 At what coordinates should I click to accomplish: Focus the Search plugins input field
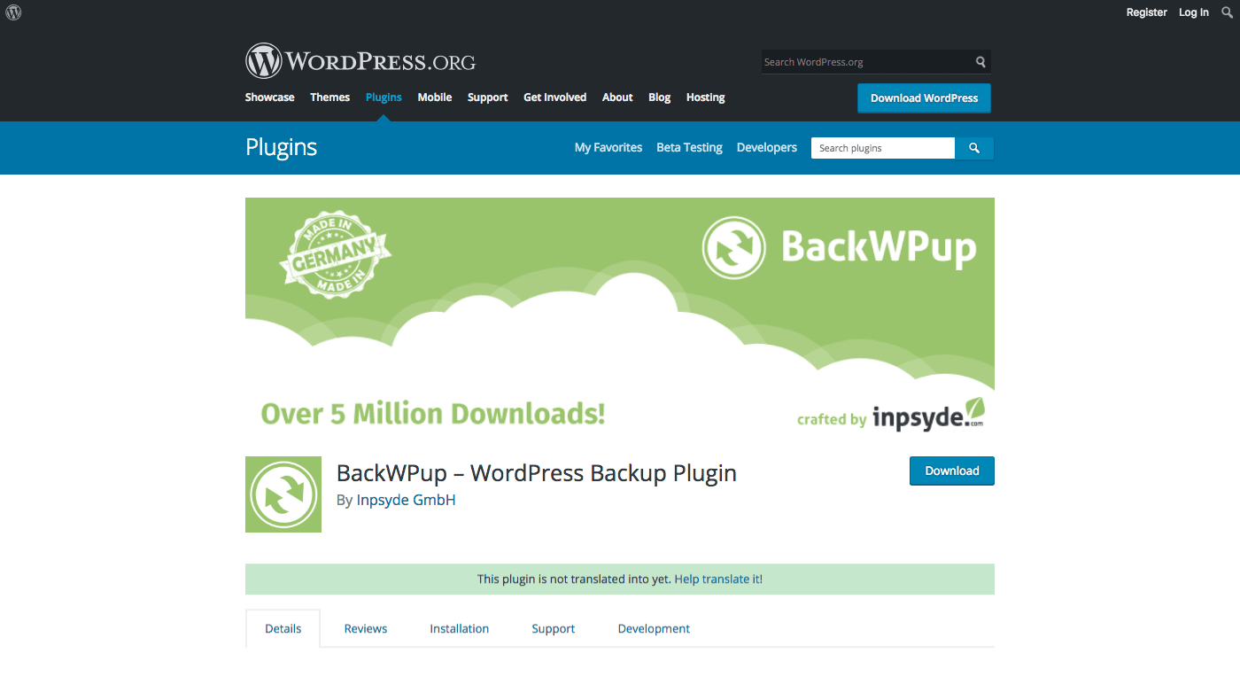tap(883, 148)
